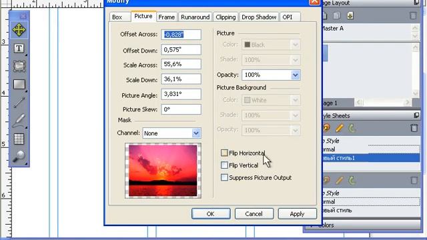Open the Picture Shade dropdown

point(295,60)
